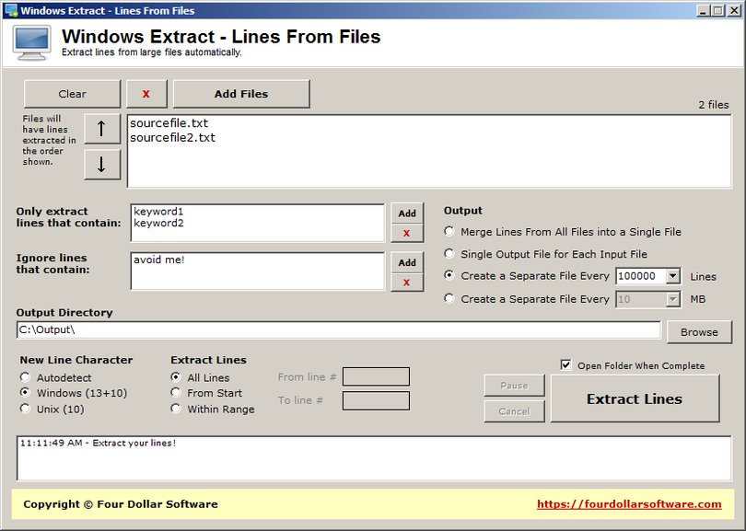
Task: Click the application icon in the title bar
Action: click(11, 11)
